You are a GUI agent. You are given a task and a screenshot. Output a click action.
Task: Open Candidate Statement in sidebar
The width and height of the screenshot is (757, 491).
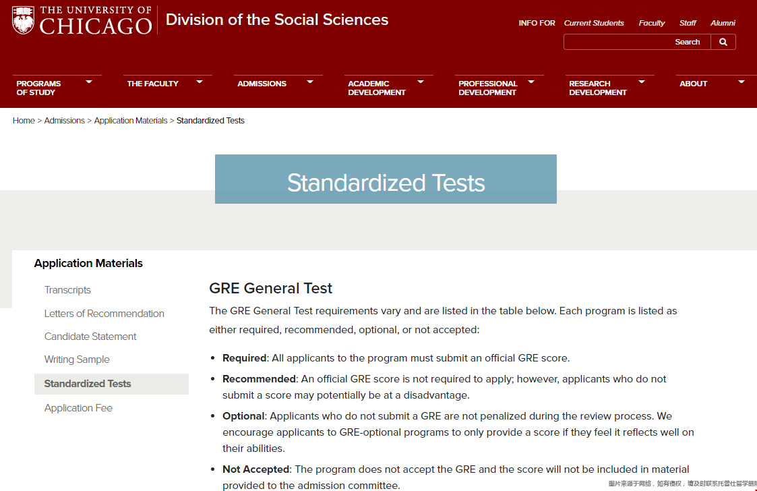[90, 337]
